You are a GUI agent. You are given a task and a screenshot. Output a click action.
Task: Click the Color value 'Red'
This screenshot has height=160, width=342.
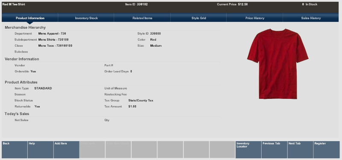(x=153, y=40)
